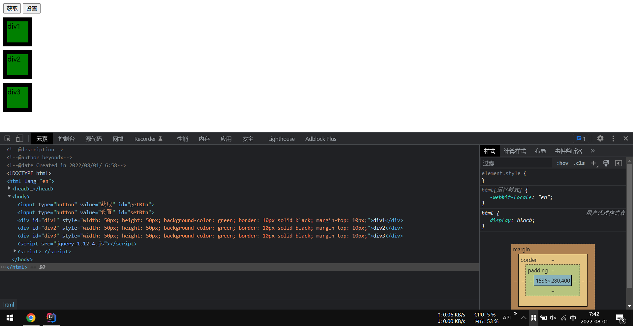
Task: Click the styles pane scroll-down arrow
Action: click(629, 306)
